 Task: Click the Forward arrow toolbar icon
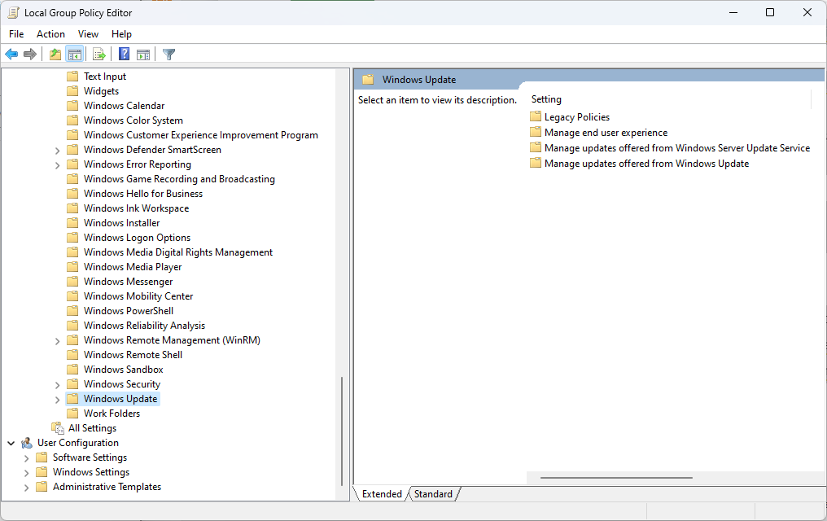pos(30,55)
